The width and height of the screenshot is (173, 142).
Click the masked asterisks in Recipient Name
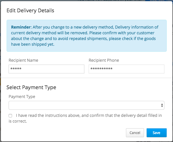click(16, 69)
